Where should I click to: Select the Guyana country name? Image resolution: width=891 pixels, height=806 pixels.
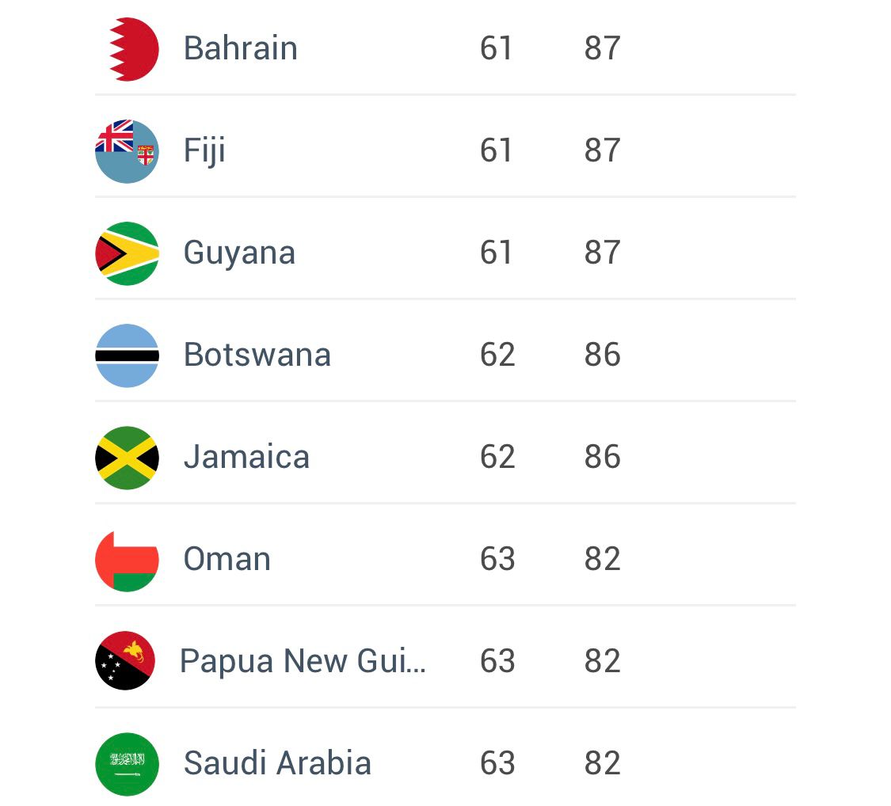239,253
